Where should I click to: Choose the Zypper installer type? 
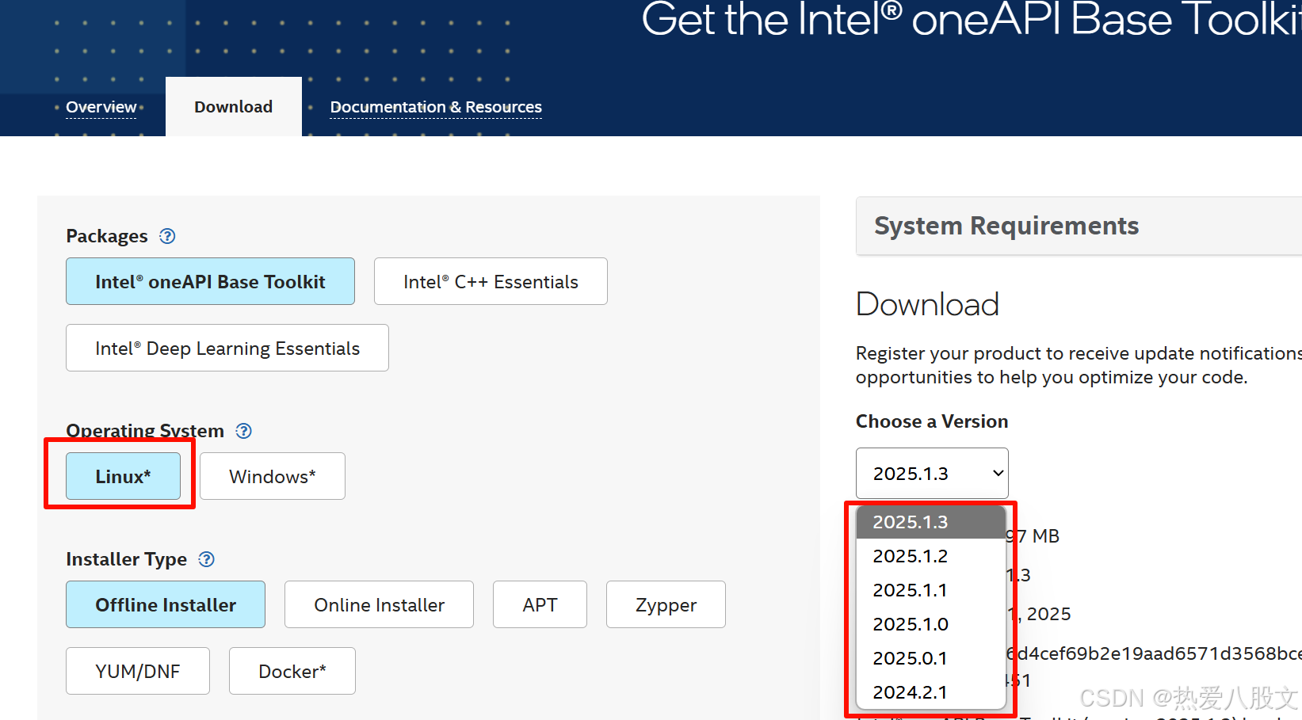[665, 604]
